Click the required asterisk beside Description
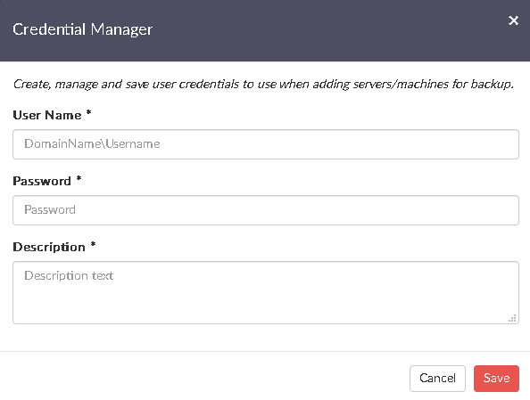This screenshot has height=400, width=530. (93, 244)
